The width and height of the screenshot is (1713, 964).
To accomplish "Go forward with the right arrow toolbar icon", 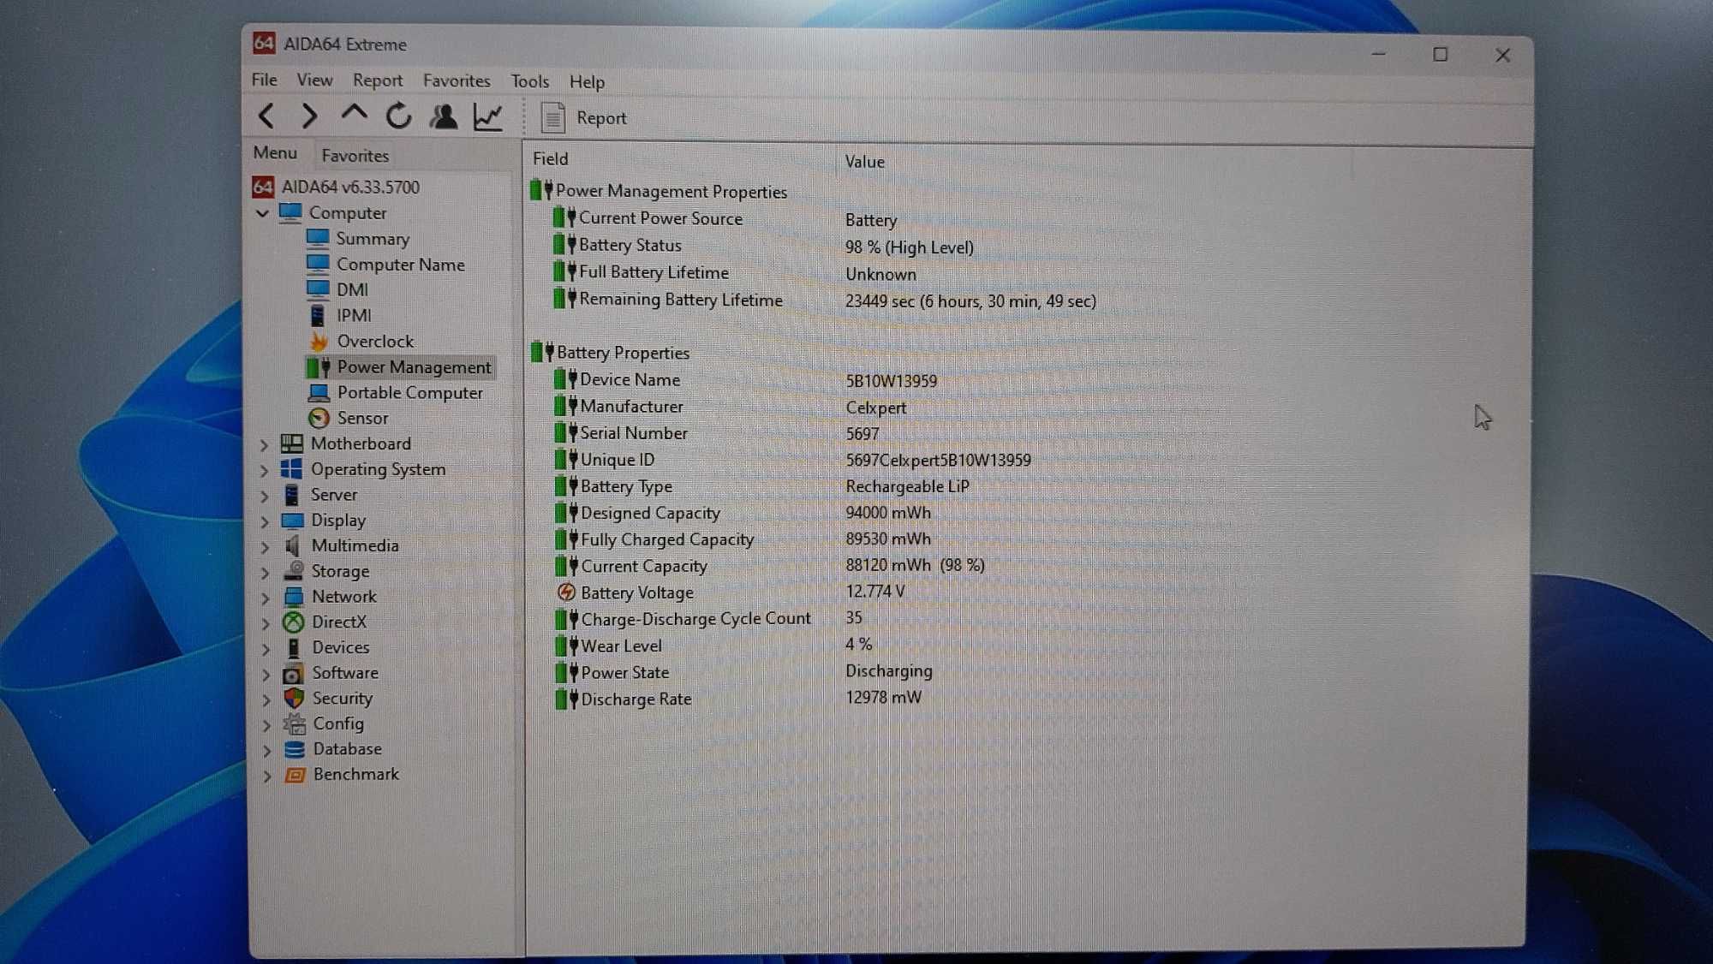I will click(309, 116).
